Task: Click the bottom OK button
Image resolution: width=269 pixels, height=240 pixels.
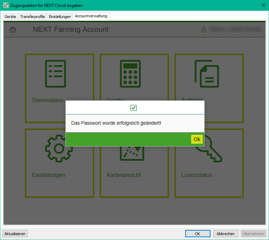Action: click(197, 234)
